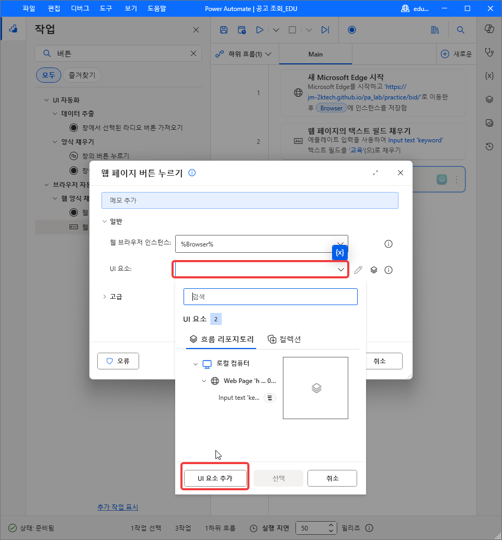Open the 도움말 menu

[157, 8]
